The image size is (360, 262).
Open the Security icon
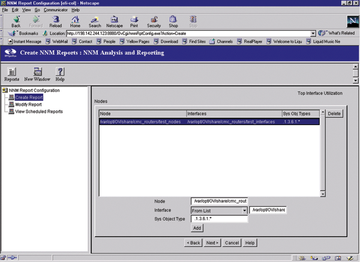[x=154, y=20]
